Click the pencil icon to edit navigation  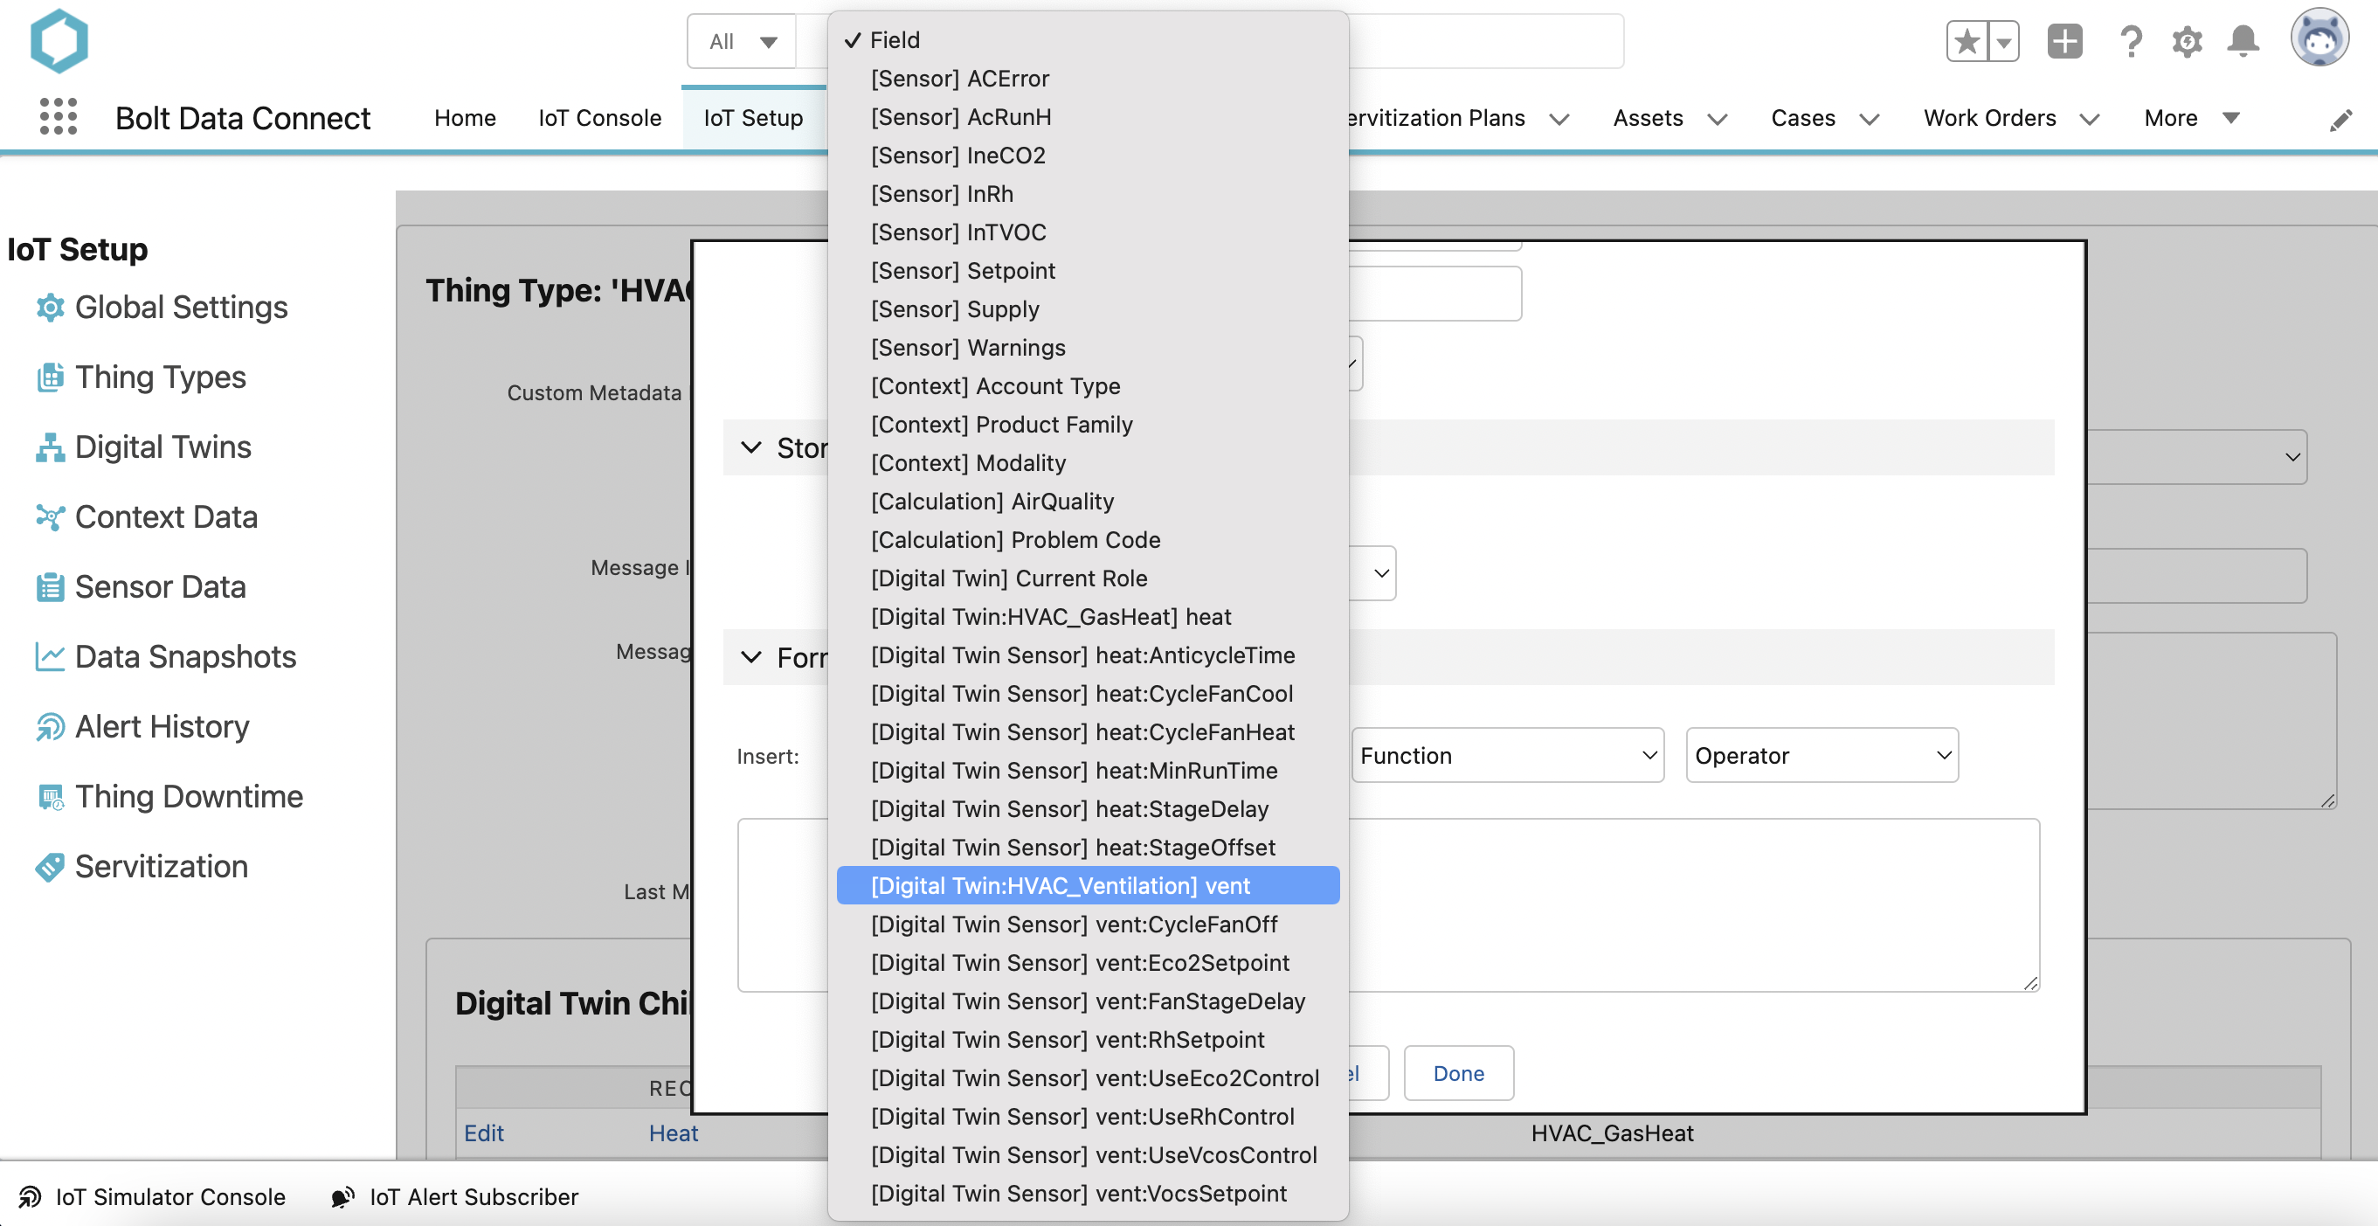pyautogui.click(x=2340, y=120)
